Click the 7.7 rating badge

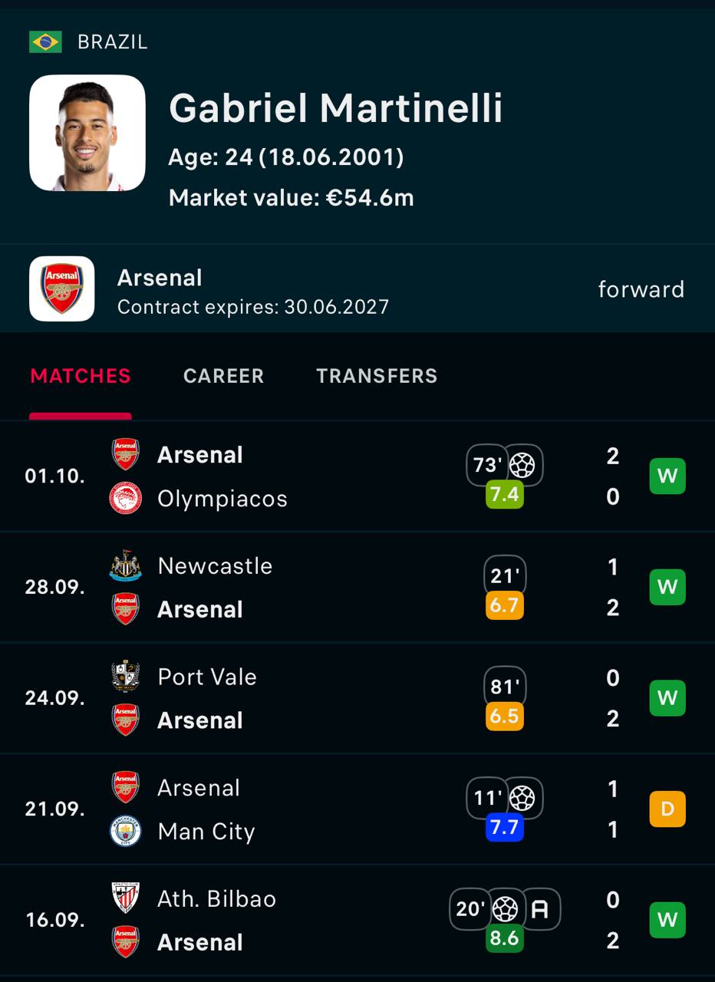point(505,828)
